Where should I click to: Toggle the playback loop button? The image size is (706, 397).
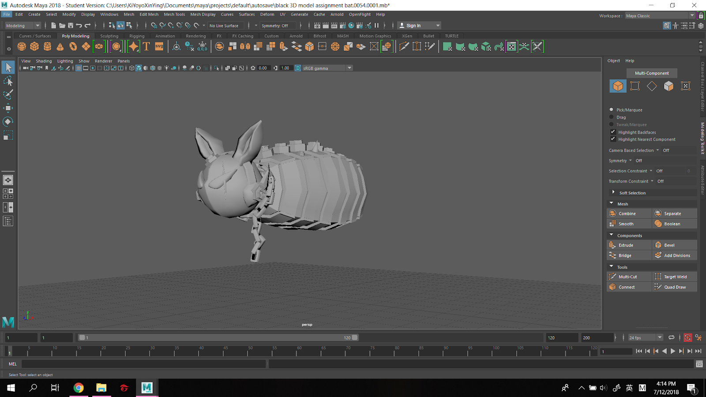tap(672, 337)
